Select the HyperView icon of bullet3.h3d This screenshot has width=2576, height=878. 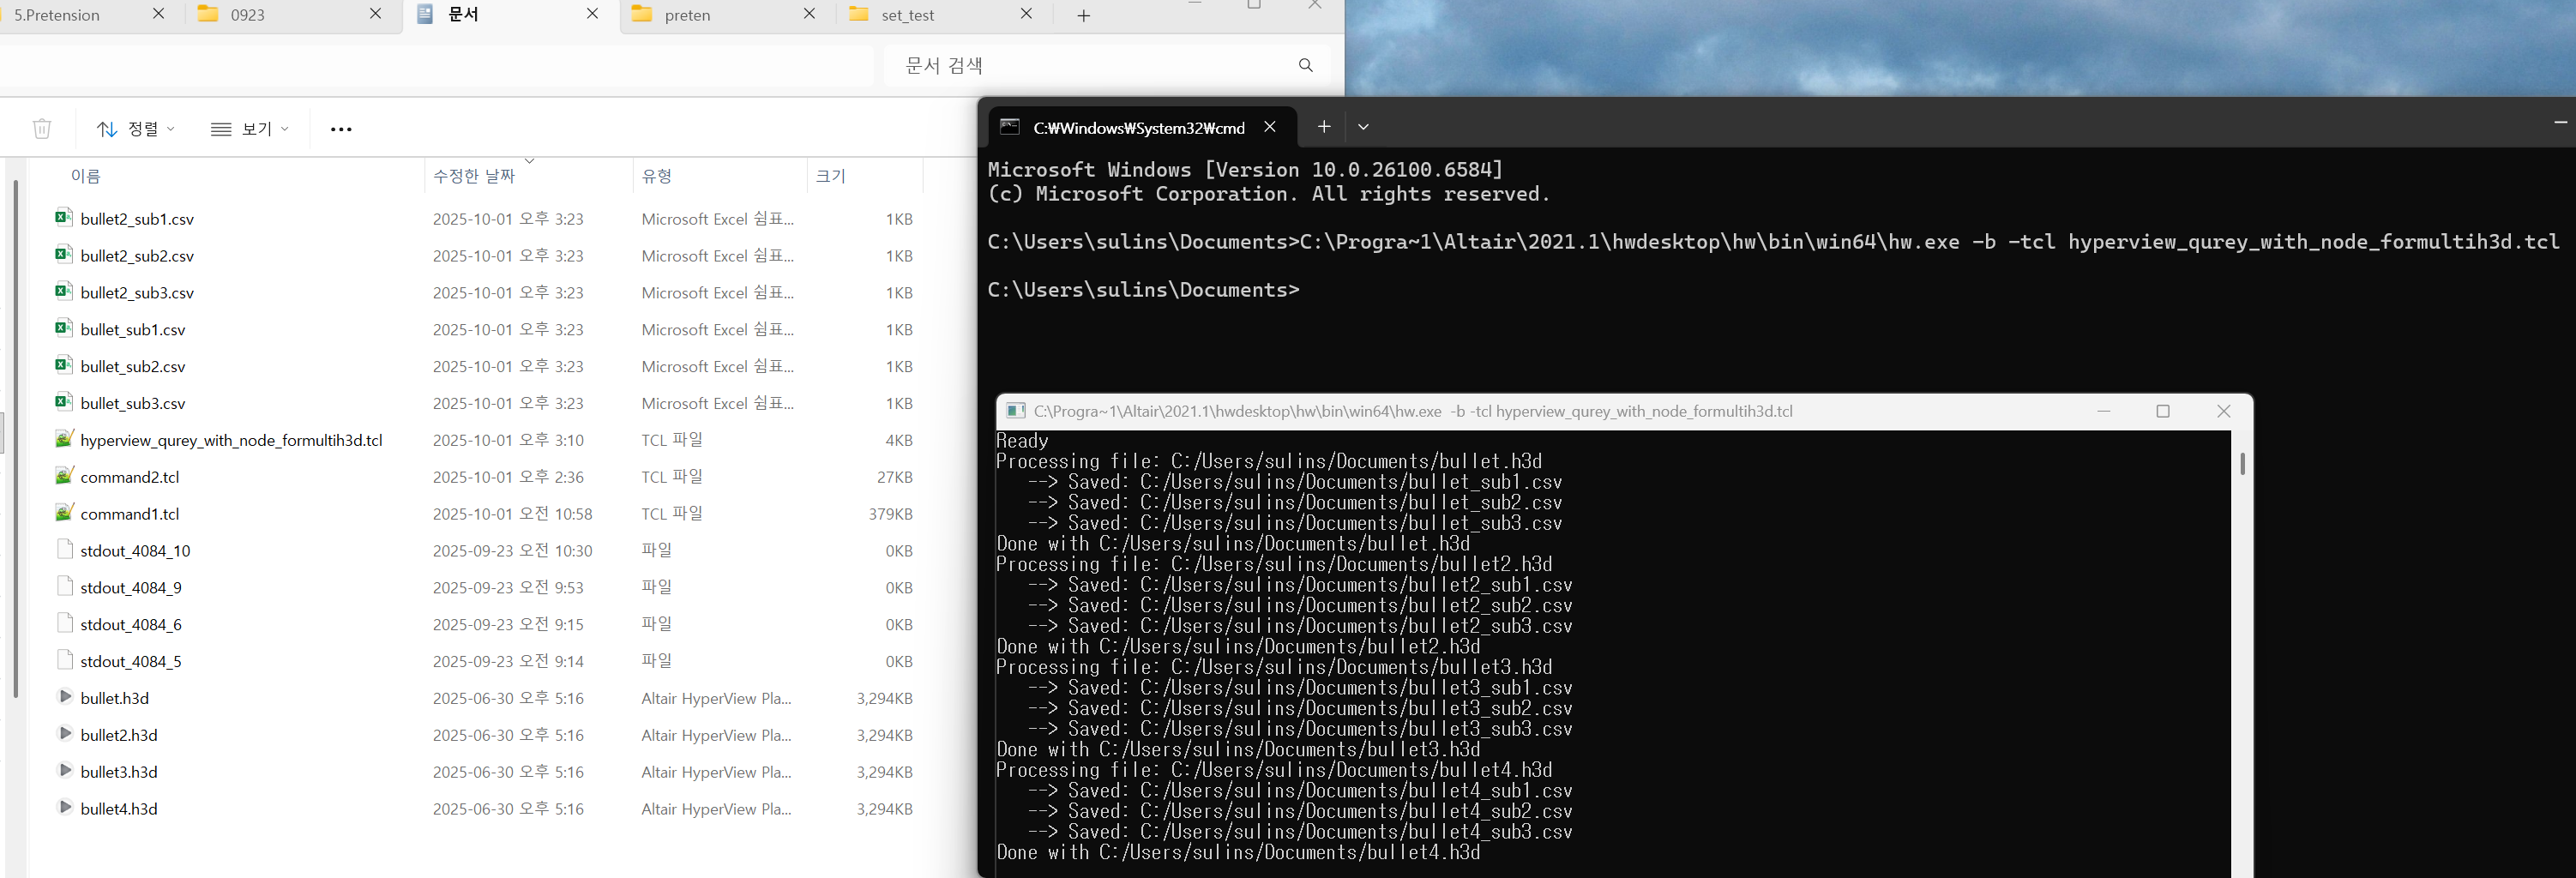pos(65,771)
